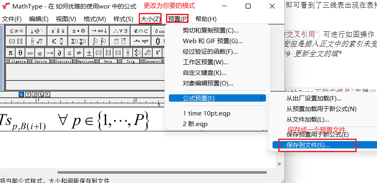Insert the infinity symbol from small bar
377x183 pixels.
[30, 53]
